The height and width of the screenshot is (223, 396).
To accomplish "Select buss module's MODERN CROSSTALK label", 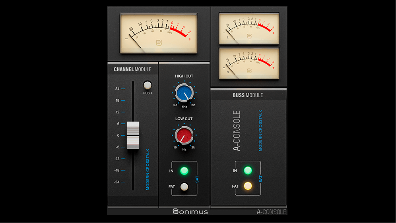I will 261,131.
